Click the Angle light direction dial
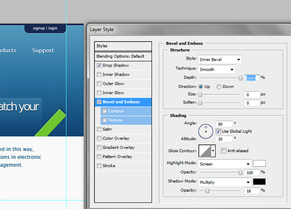Viewport: 291px width, 209px height. [205, 131]
